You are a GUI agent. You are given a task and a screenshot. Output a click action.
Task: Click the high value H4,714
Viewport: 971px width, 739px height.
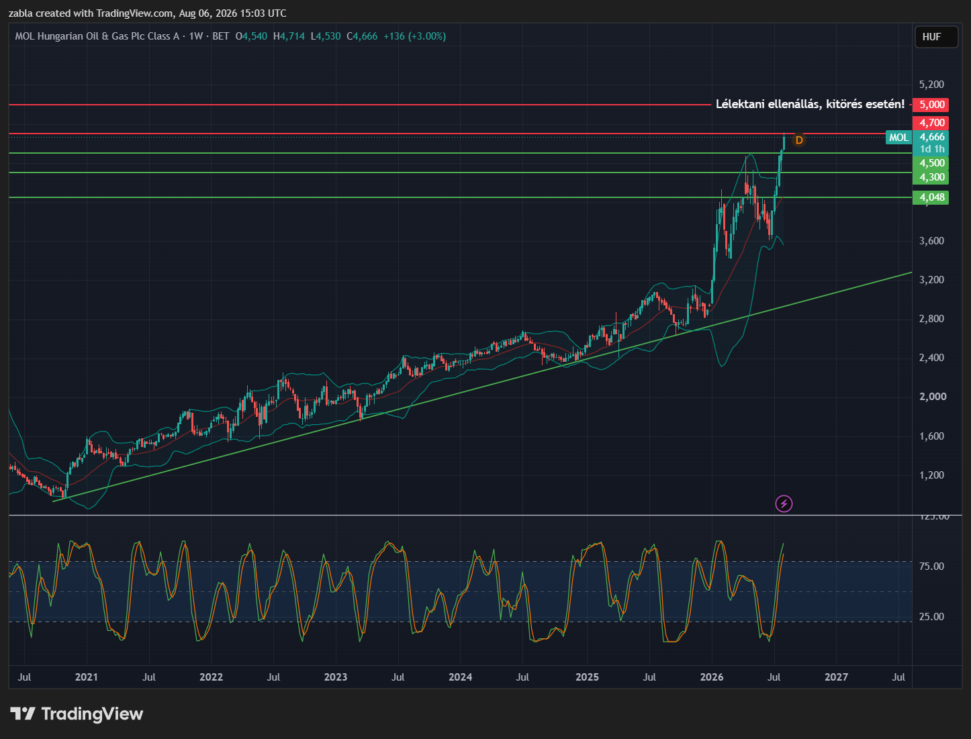[289, 36]
